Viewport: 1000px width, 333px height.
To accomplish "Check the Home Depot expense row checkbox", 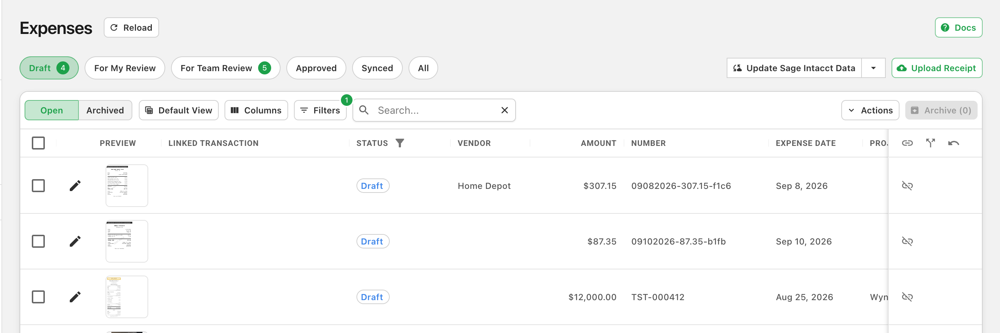I will tap(38, 186).
